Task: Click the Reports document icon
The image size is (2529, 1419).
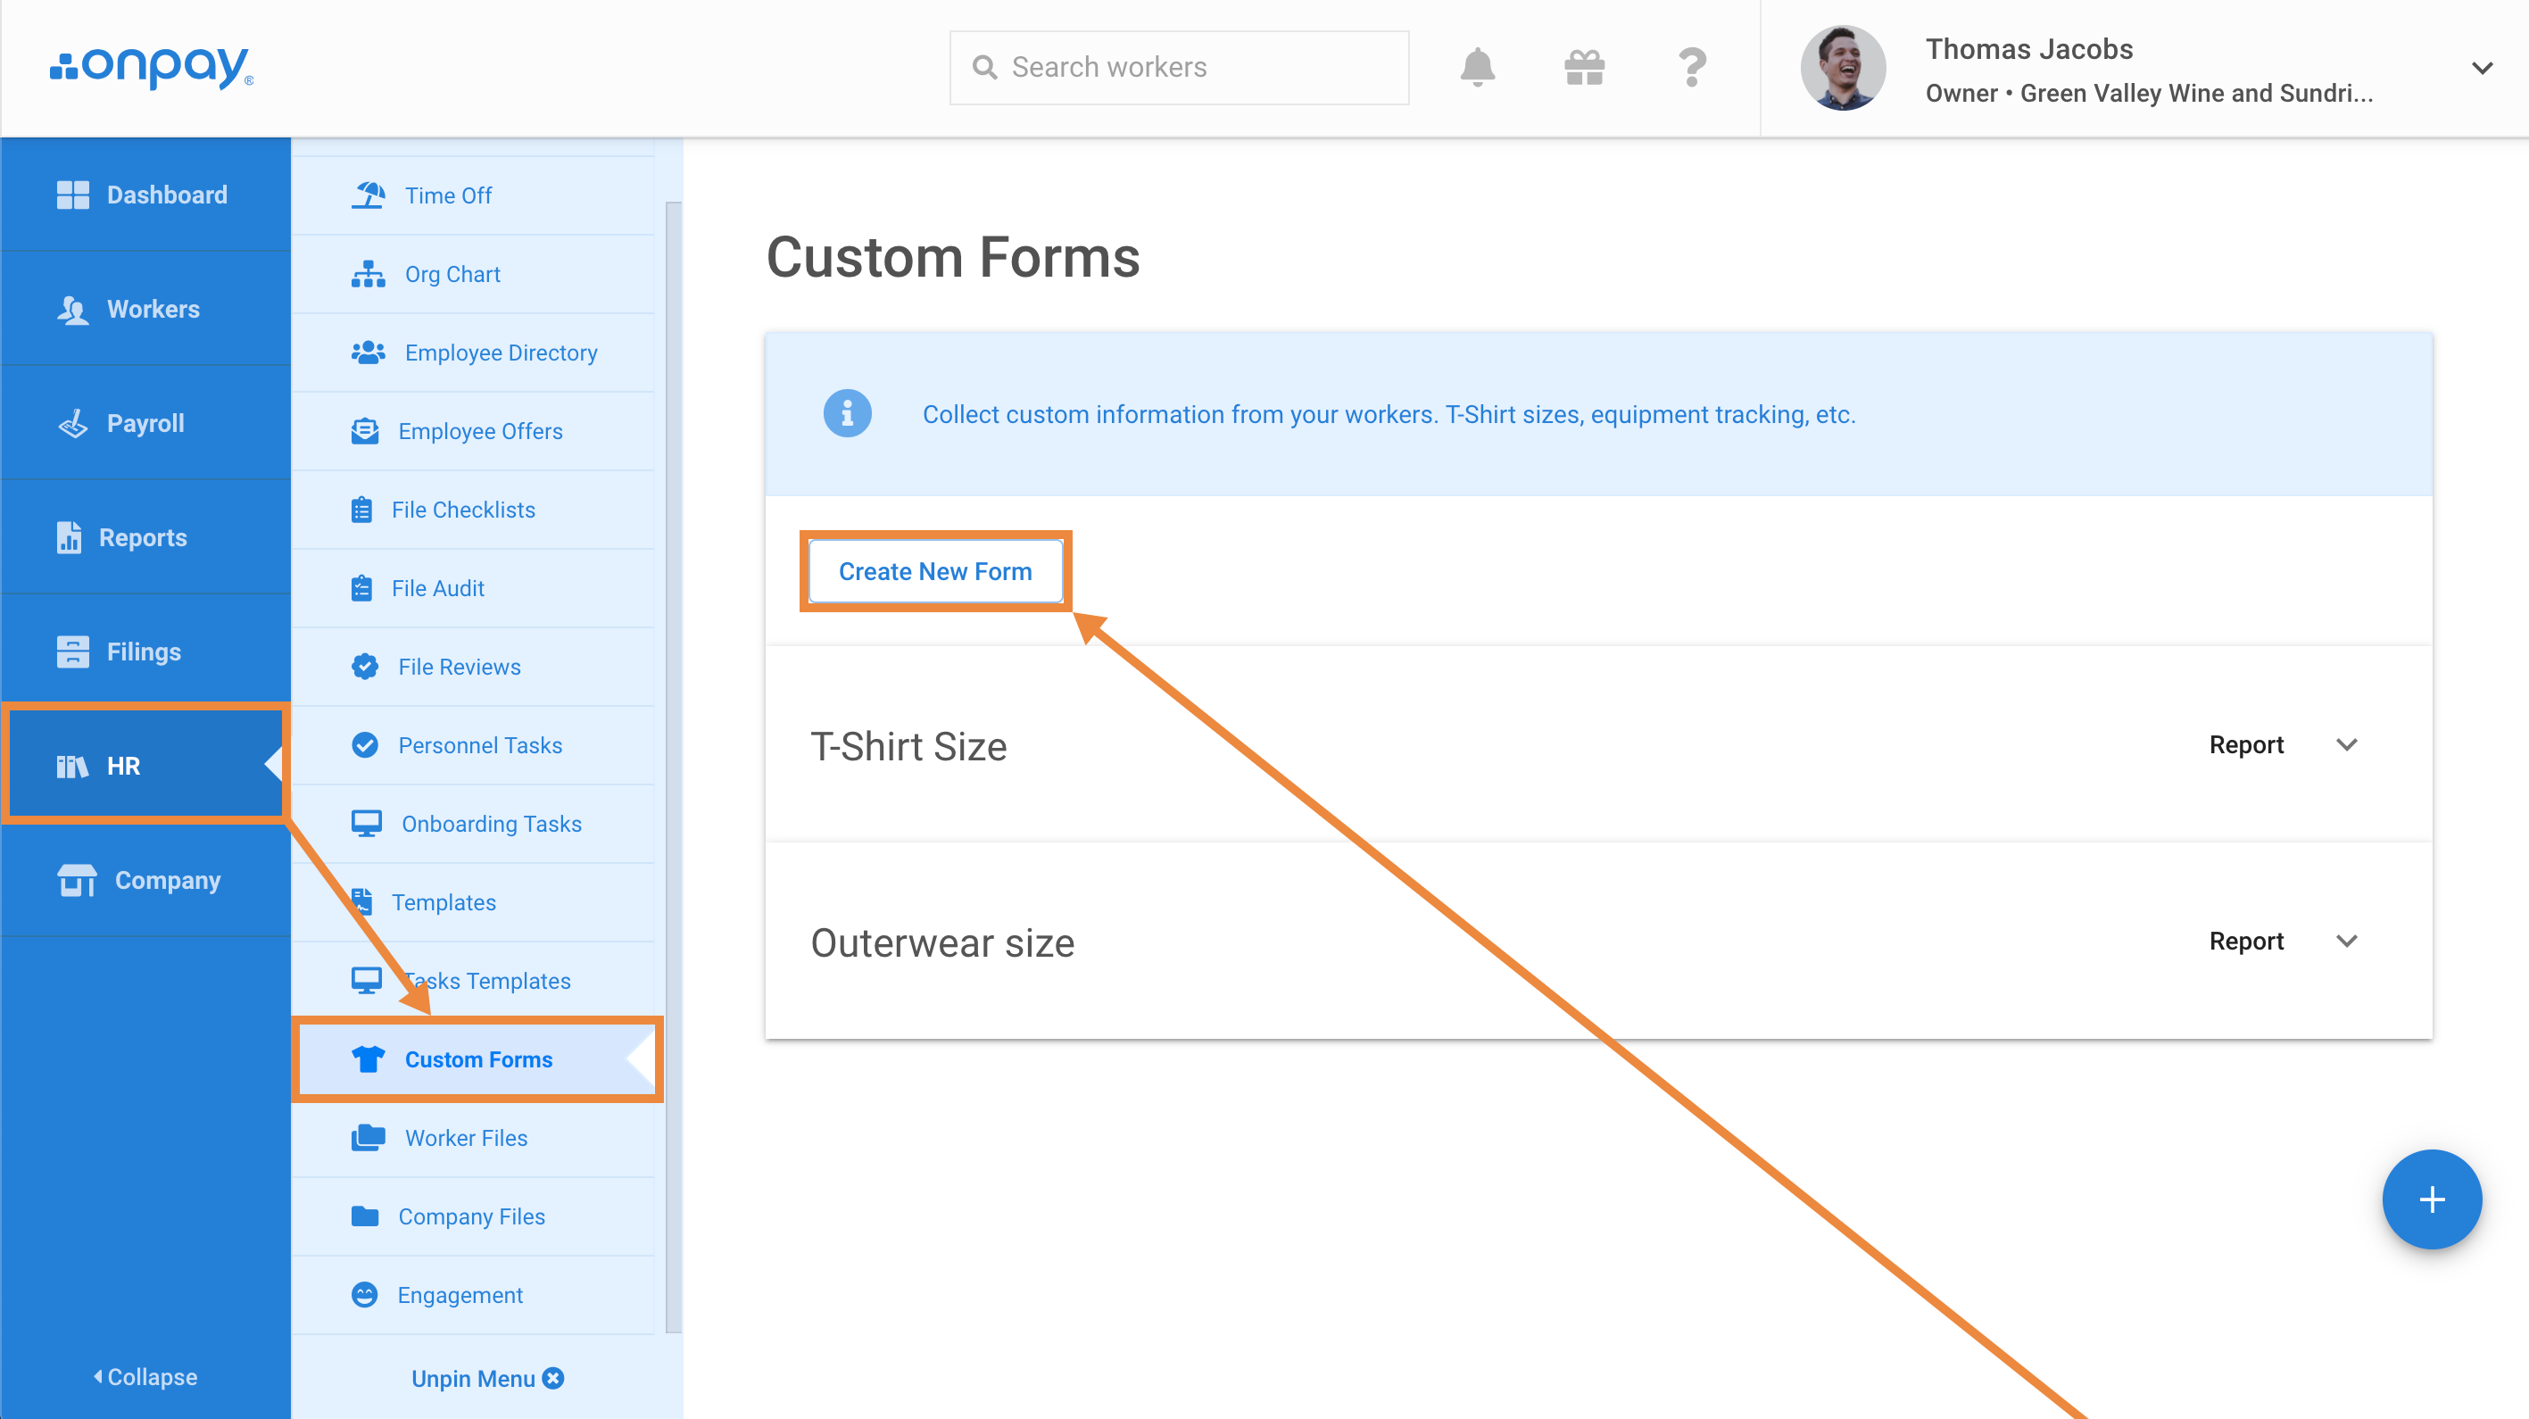Action: click(69, 537)
